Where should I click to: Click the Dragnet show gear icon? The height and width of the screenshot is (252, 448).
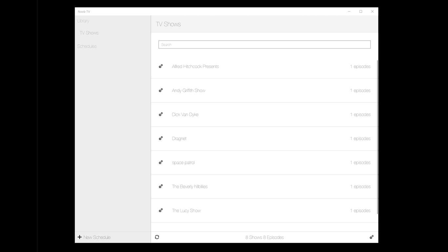point(161,138)
